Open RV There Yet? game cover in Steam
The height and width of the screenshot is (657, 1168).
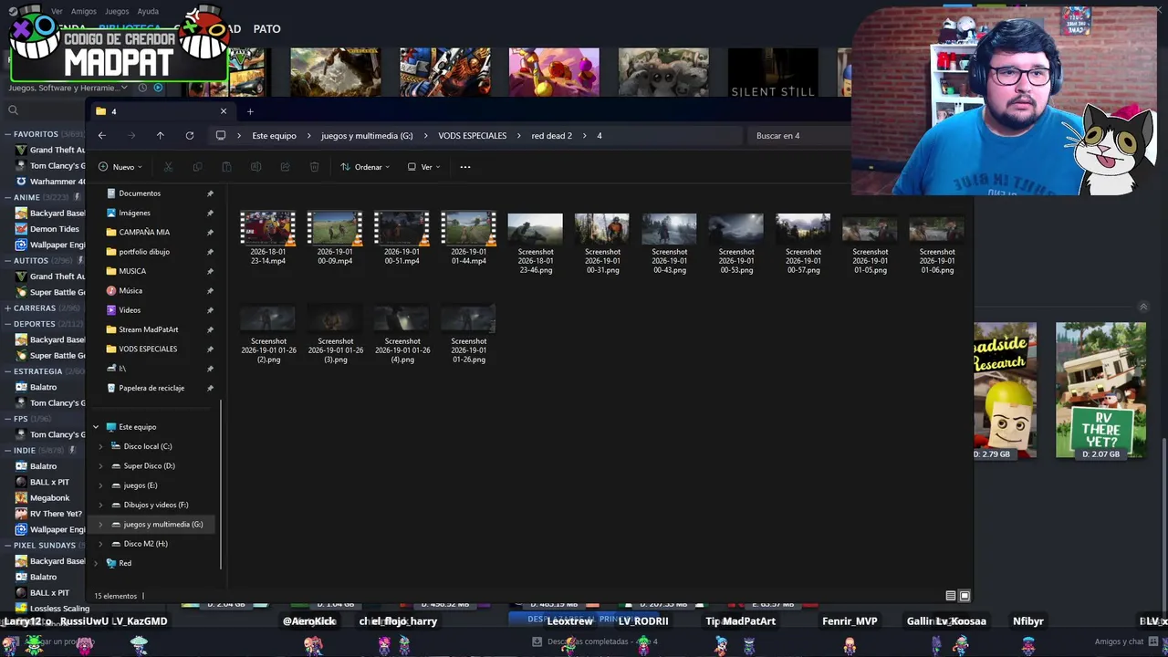coord(1100,391)
